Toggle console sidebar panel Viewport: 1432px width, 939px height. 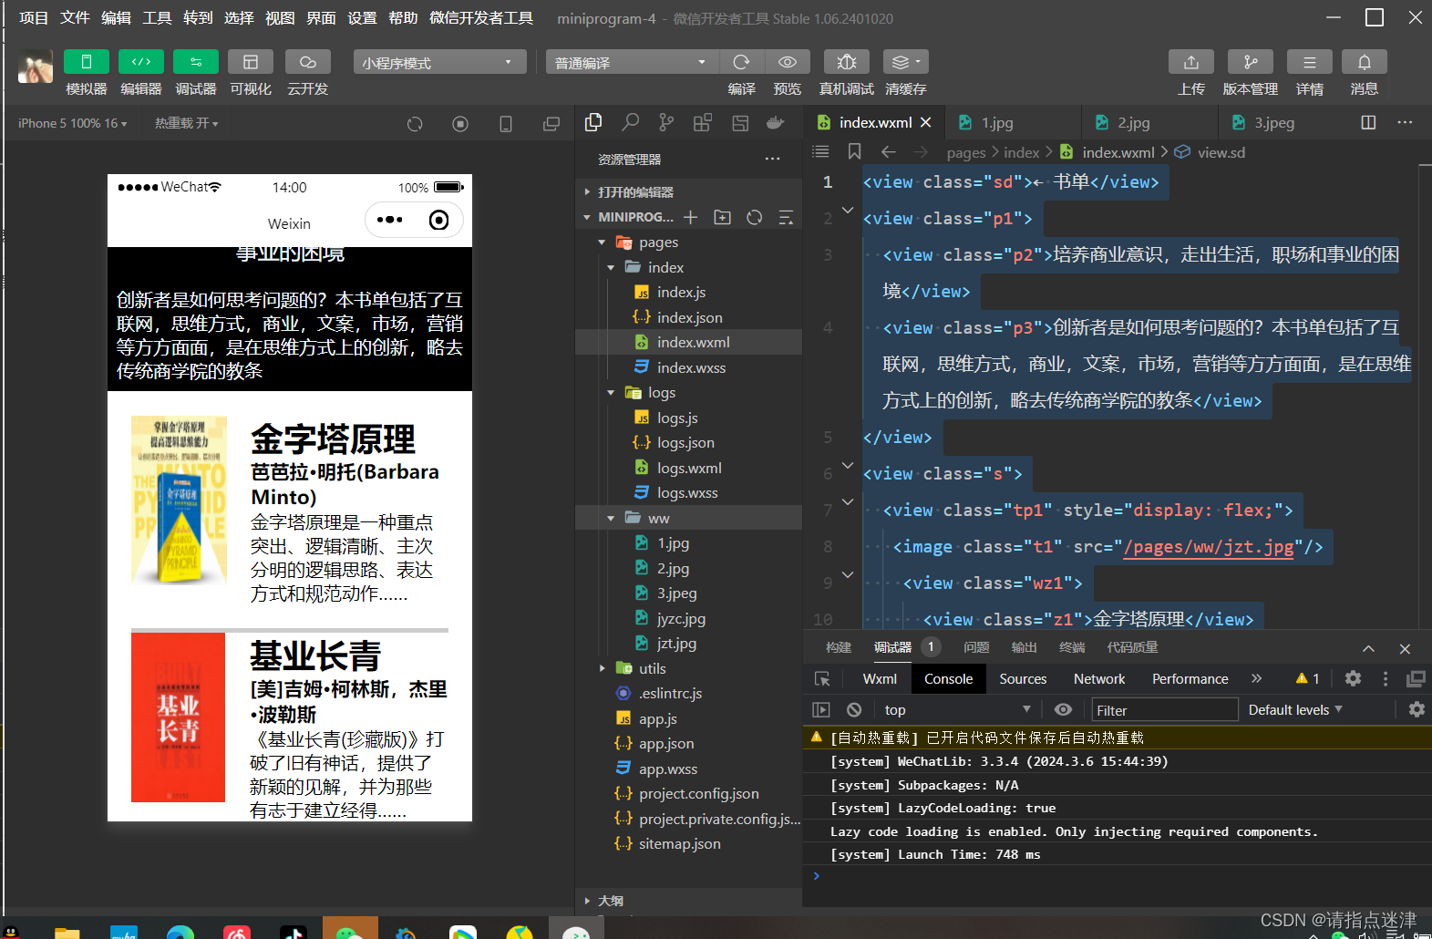[821, 709]
